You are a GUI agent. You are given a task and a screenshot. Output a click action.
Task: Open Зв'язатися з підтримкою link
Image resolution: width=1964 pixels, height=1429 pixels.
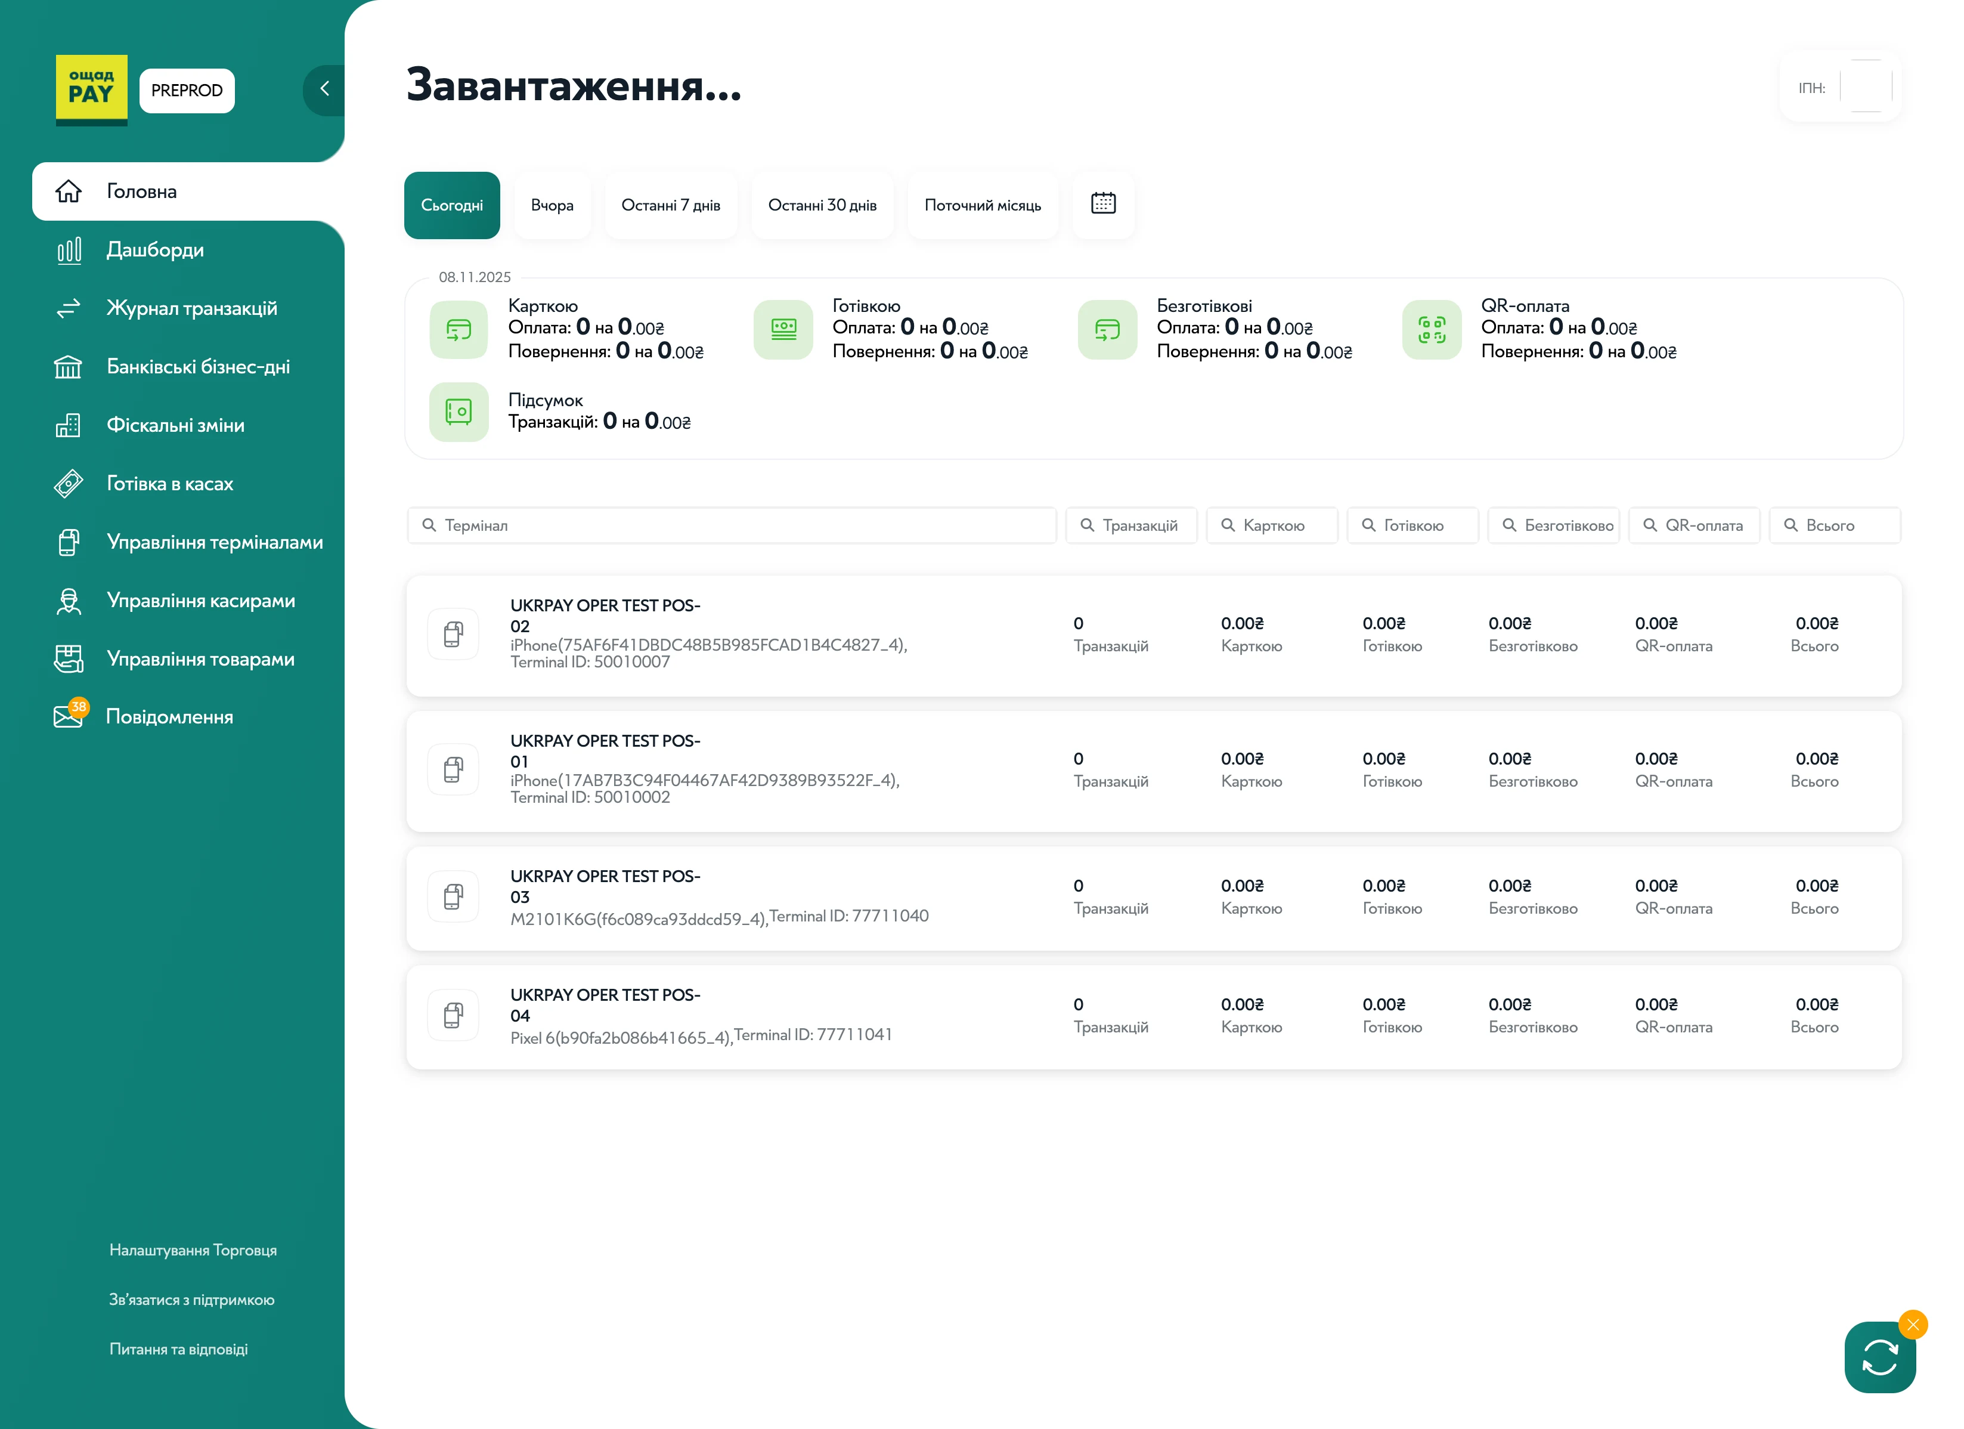[x=191, y=1299]
